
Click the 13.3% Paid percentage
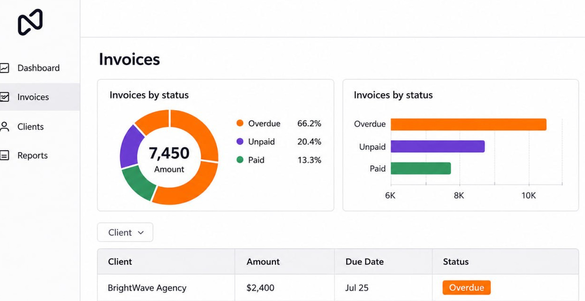(309, 160)
